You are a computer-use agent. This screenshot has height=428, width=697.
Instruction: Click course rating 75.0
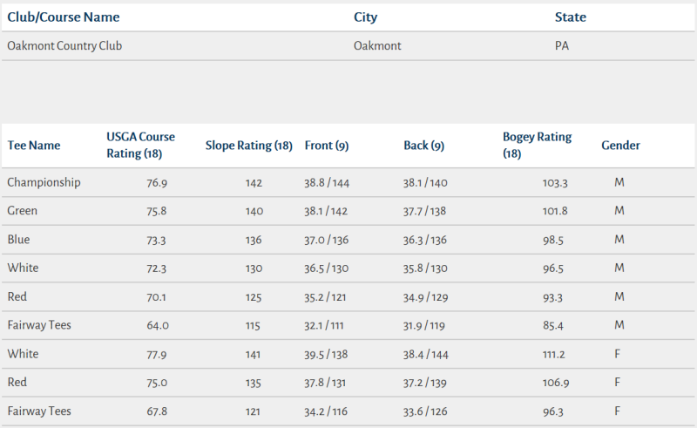click(x=157, y=383)
